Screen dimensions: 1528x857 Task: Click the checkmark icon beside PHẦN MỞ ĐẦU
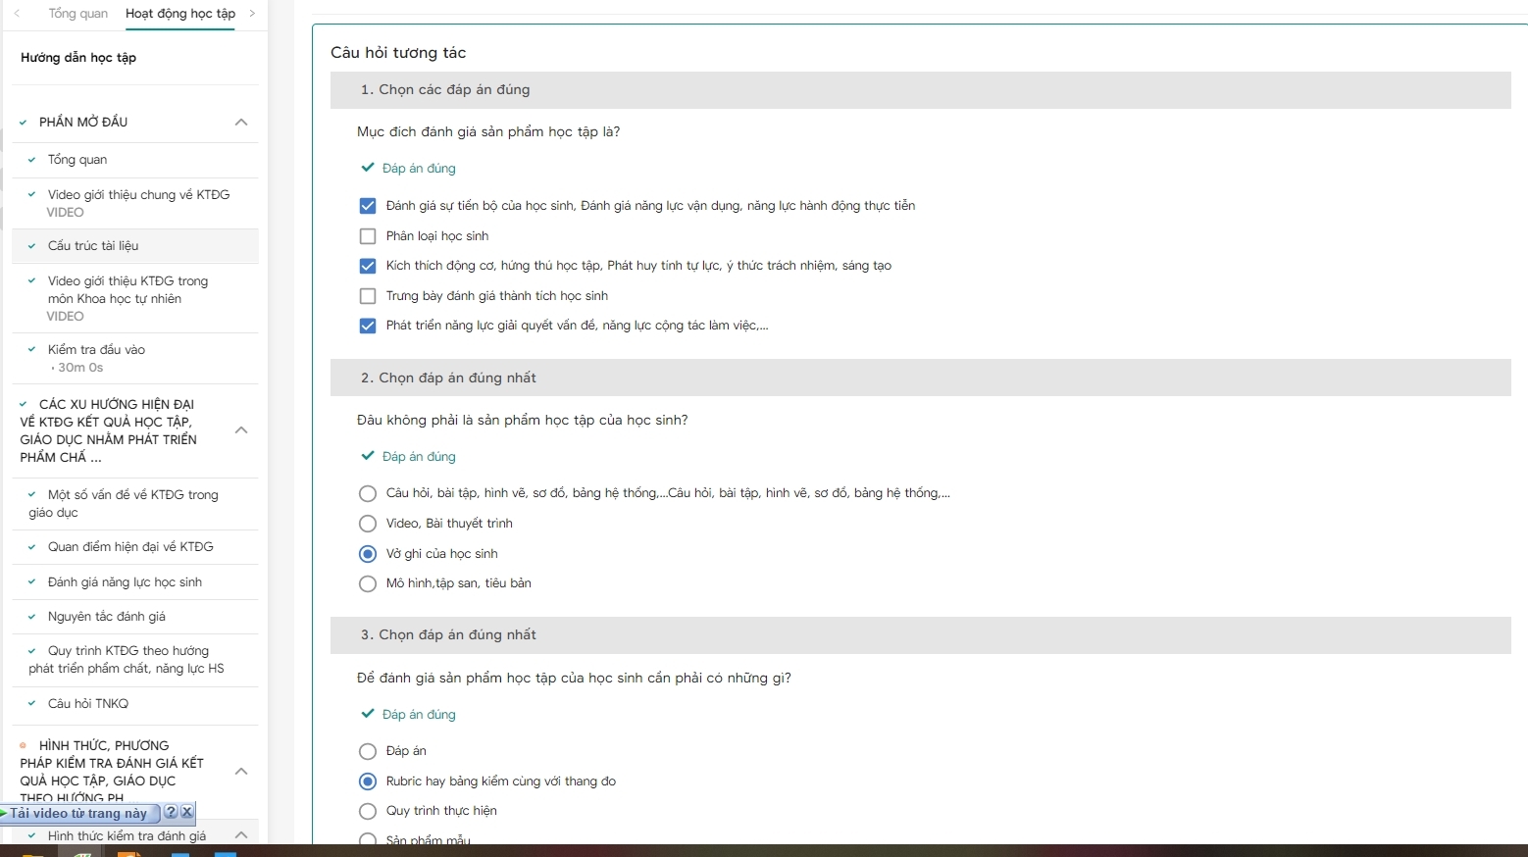[24, 123]
